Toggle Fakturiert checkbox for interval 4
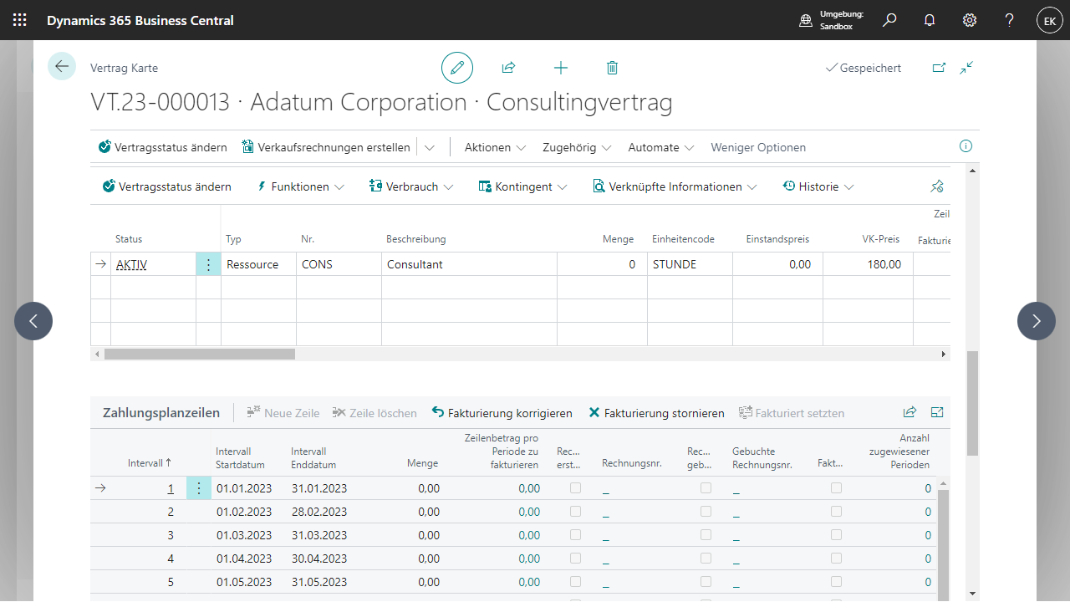Viewport: 1070px width, 602px height. click(836, 559)
